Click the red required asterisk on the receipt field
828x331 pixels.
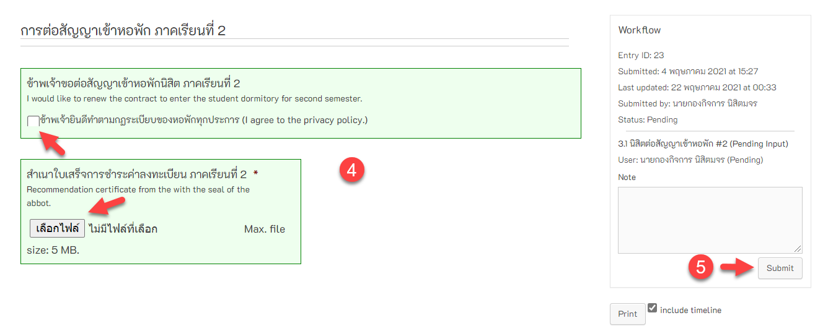255,174
